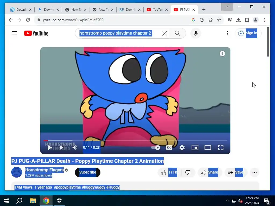Click the magnifier search button
The image size is (275, 206).
click(177, 33)
